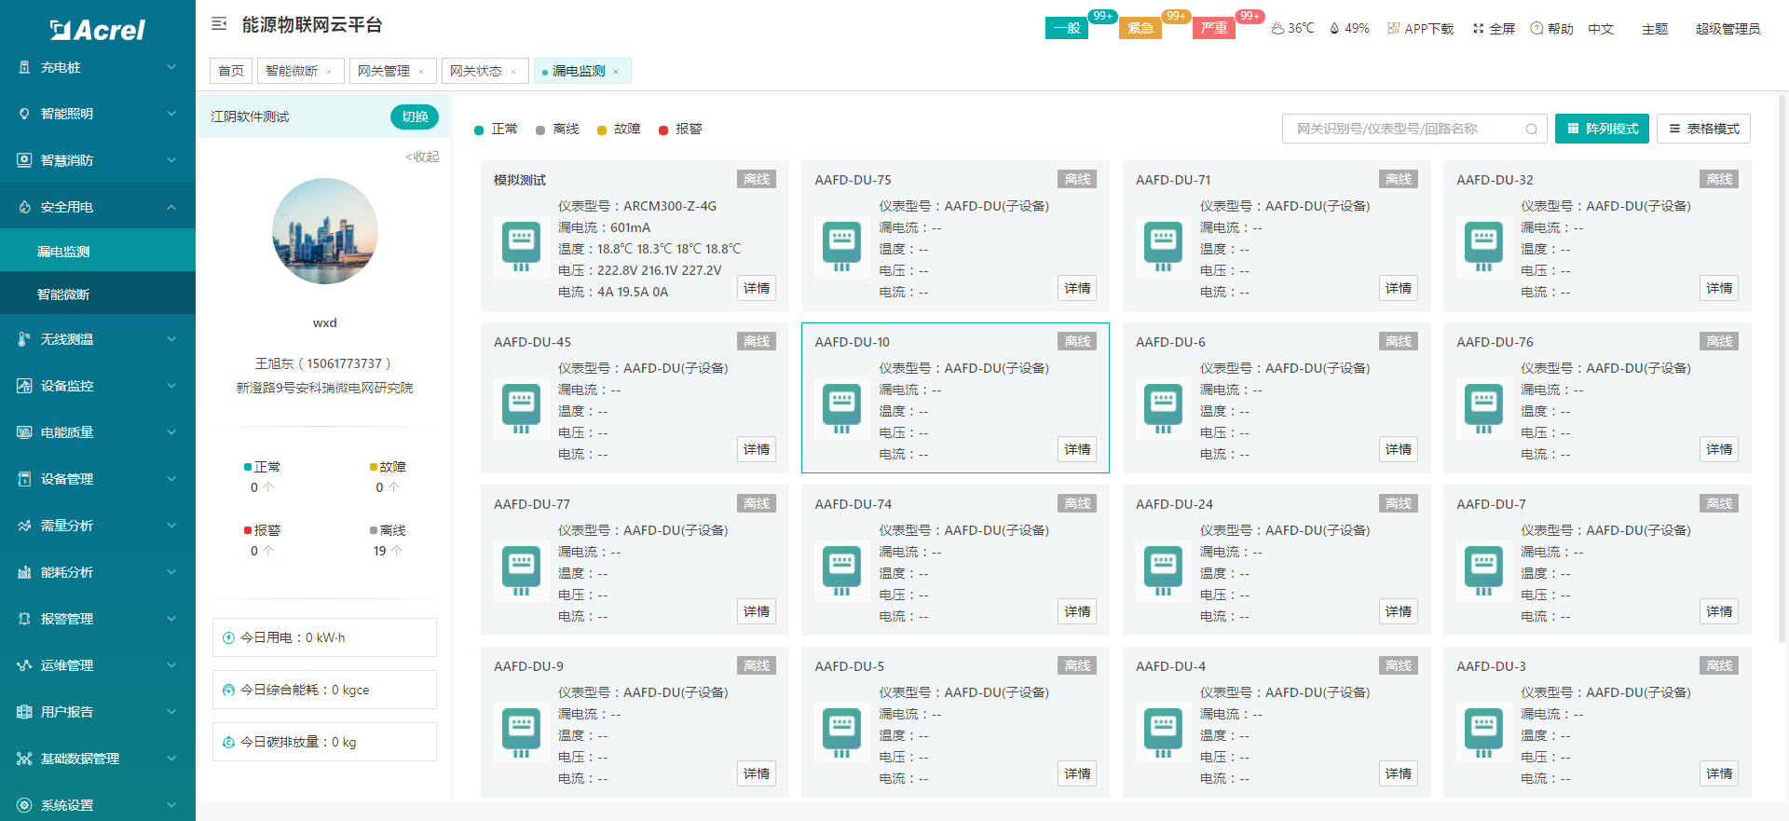Switch to 阵列模式 grid view
The width and height of the screenshot is (1789, 821).
coord(1602,129)
